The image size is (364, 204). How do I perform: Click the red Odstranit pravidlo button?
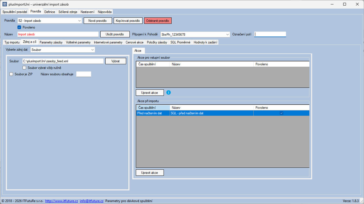158,21
